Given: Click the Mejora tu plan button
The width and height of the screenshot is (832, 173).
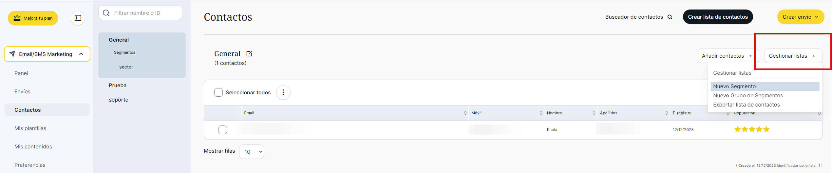Looking at the screenshot, I should [x=33, y=18].
